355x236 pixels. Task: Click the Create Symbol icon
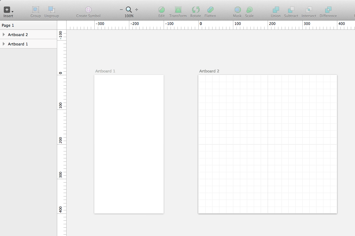click(88, 10)
